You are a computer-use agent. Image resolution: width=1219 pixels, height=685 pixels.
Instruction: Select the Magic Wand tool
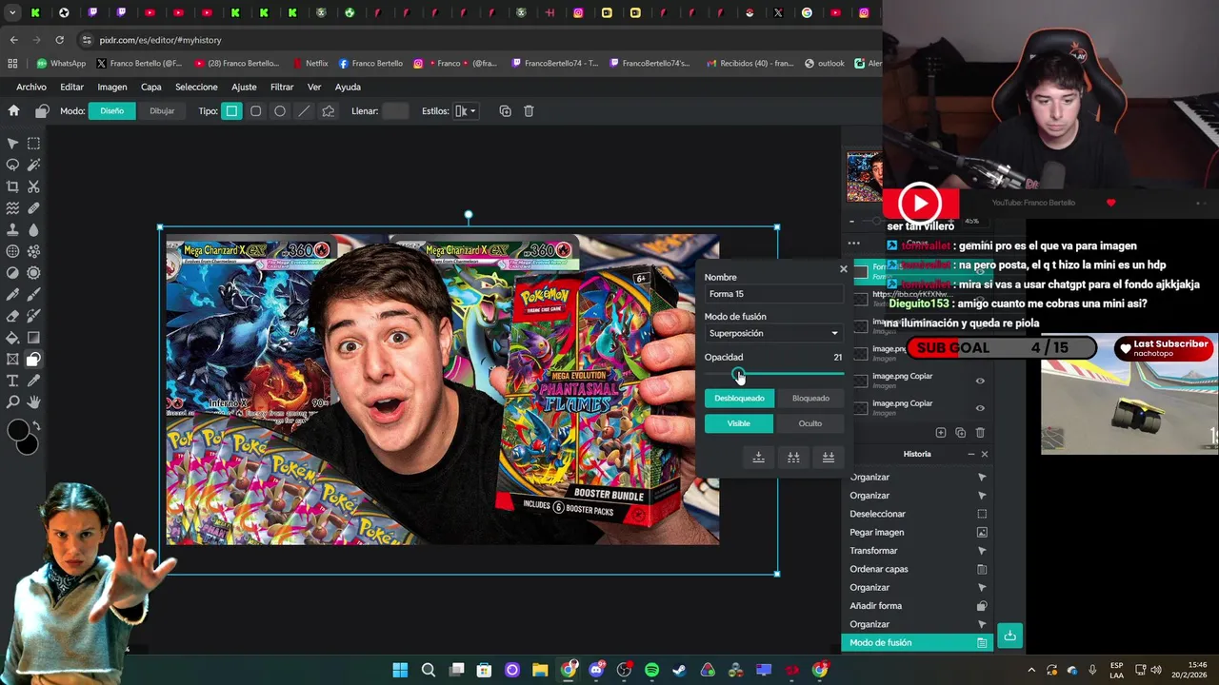pyautogui.click(x=33, y=165)
